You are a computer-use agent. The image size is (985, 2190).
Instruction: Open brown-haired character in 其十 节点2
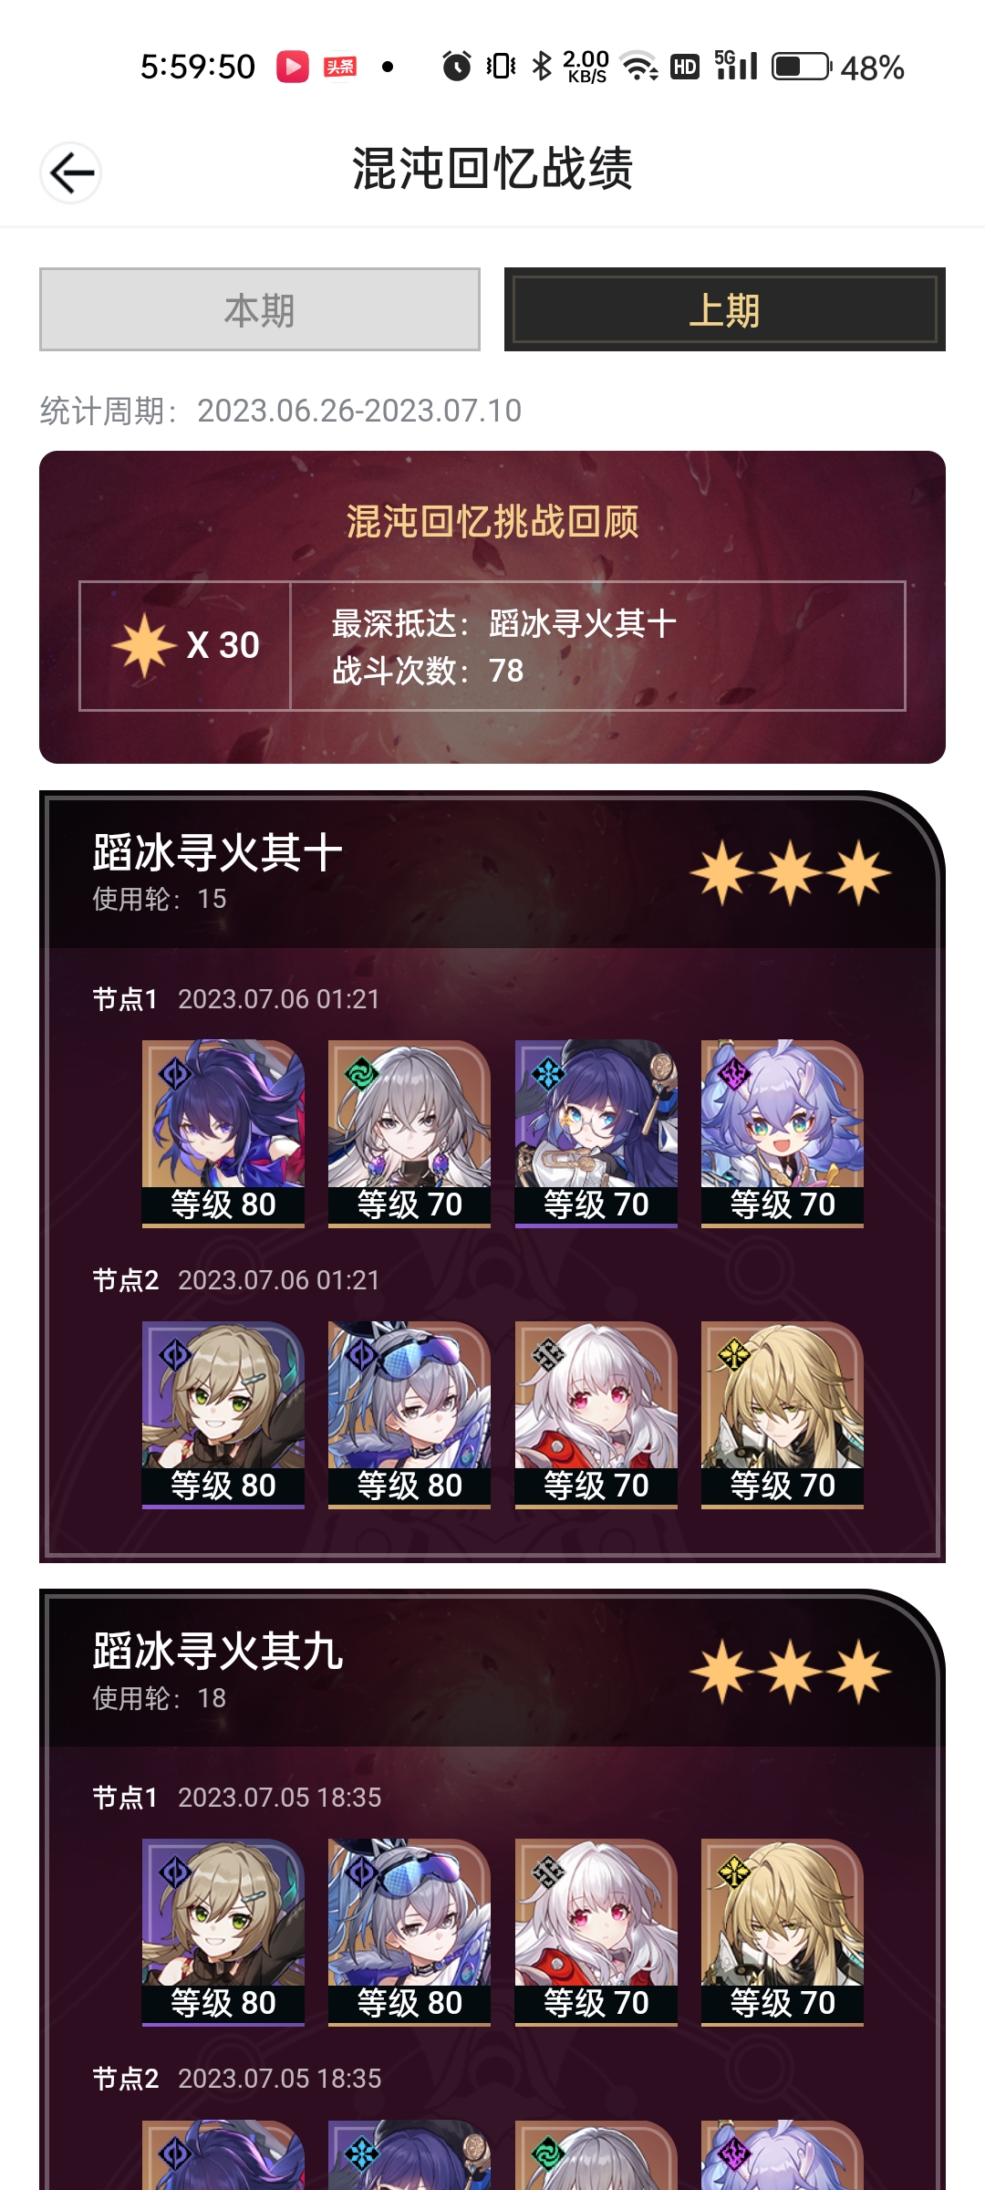[223, 1414]
